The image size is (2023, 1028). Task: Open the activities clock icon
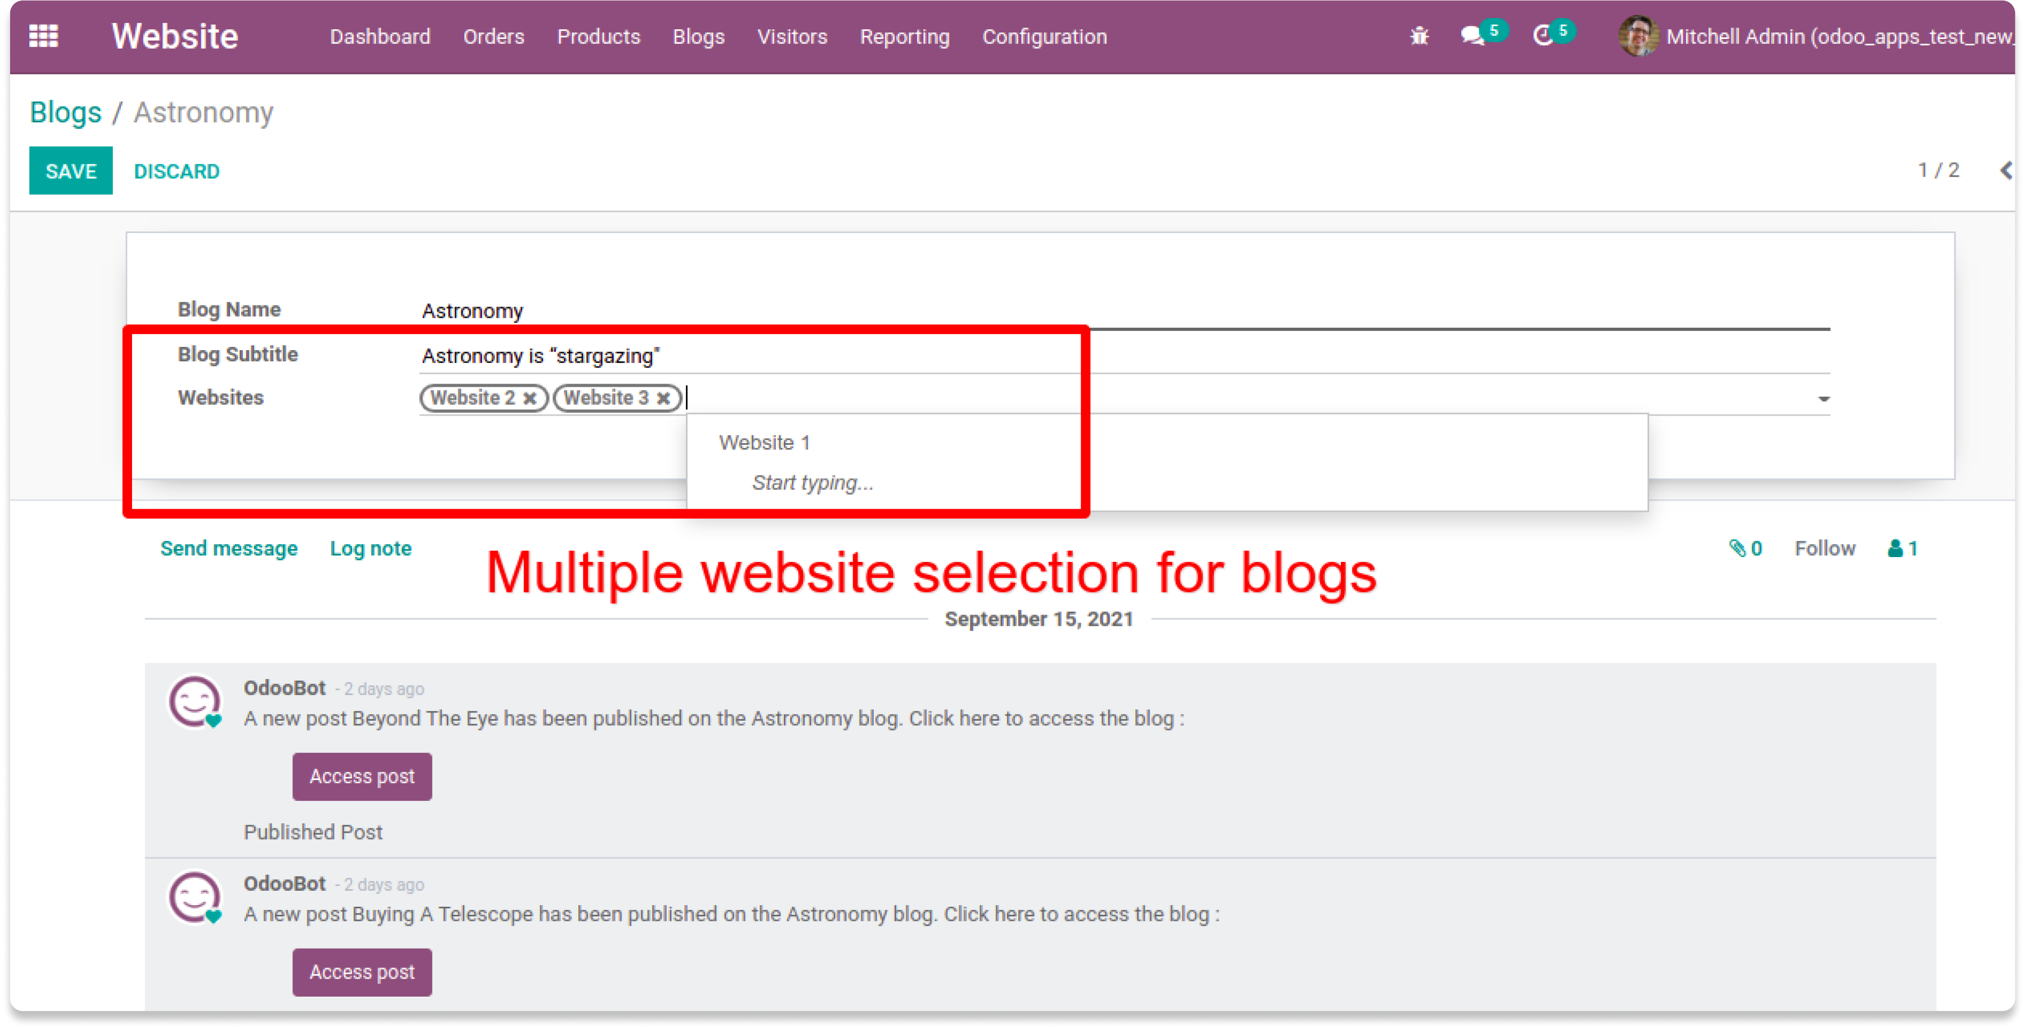click(x=1543, y=36)
